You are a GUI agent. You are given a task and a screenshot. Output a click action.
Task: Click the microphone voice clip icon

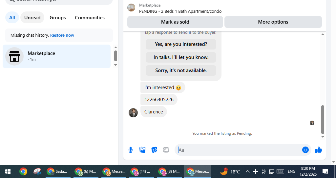coord(131,150)
